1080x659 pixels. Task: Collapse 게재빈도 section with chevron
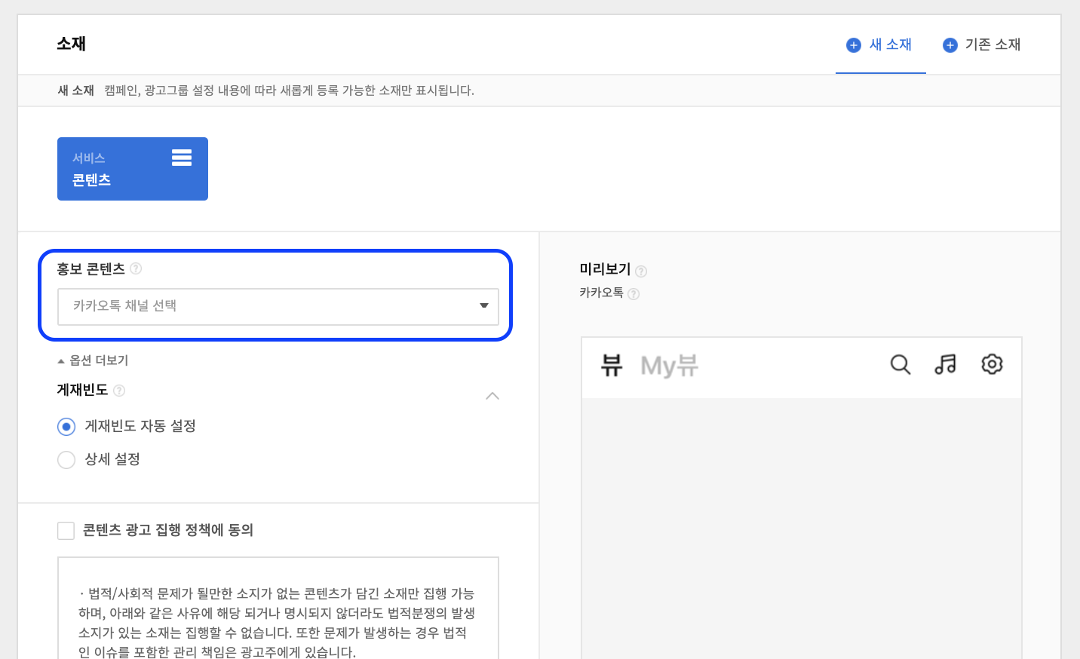[x=492, y=396]
